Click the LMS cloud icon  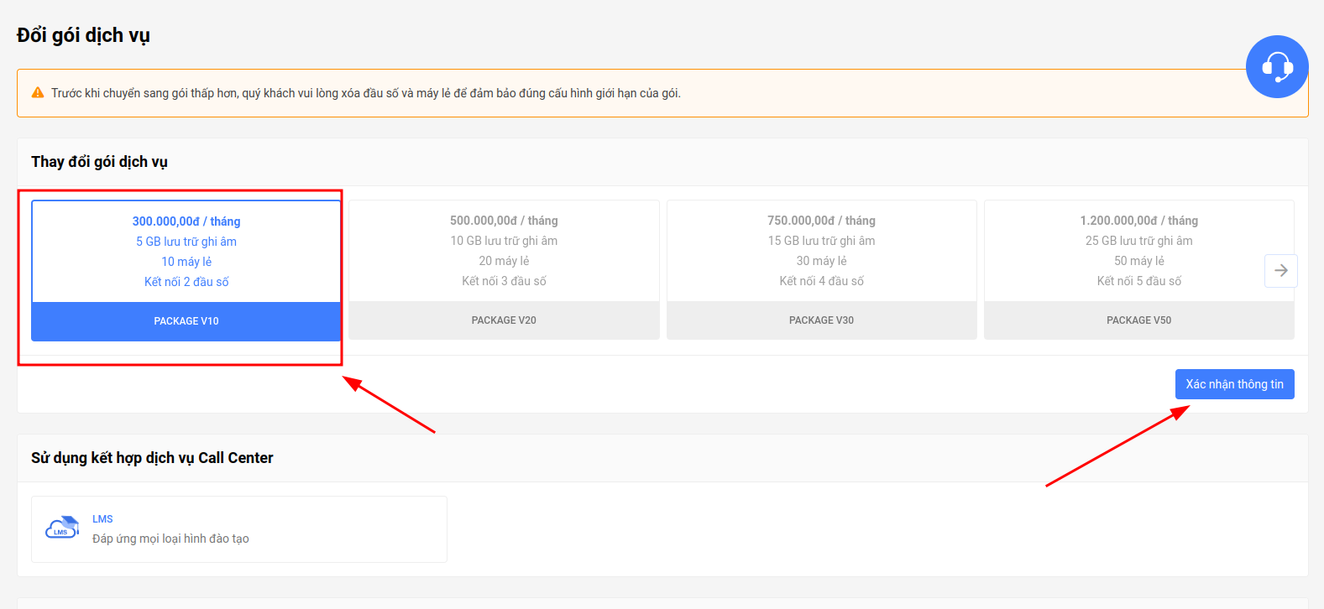(x=62, y=528)
